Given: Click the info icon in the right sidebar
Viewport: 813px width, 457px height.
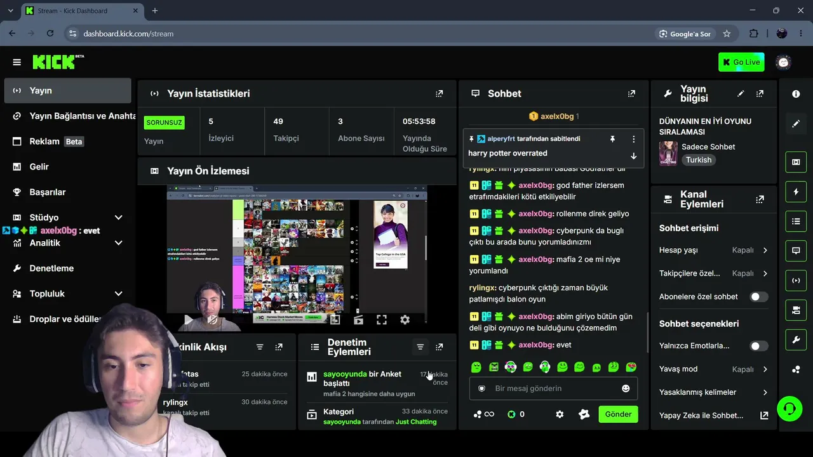Looking at the screenshot, I should [x=796, y=94].
